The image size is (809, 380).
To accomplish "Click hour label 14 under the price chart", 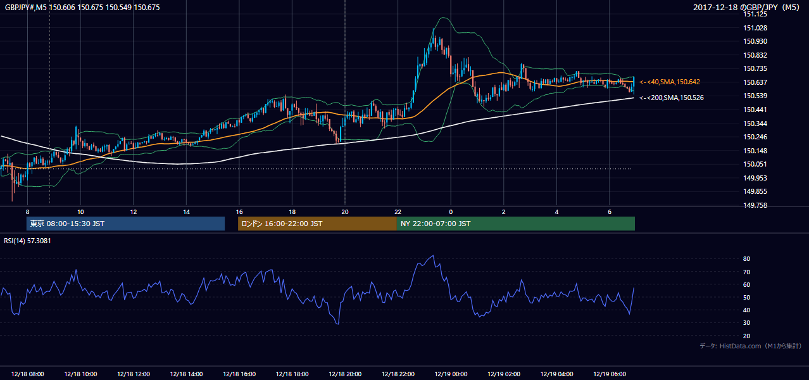I will click(186, 212).
